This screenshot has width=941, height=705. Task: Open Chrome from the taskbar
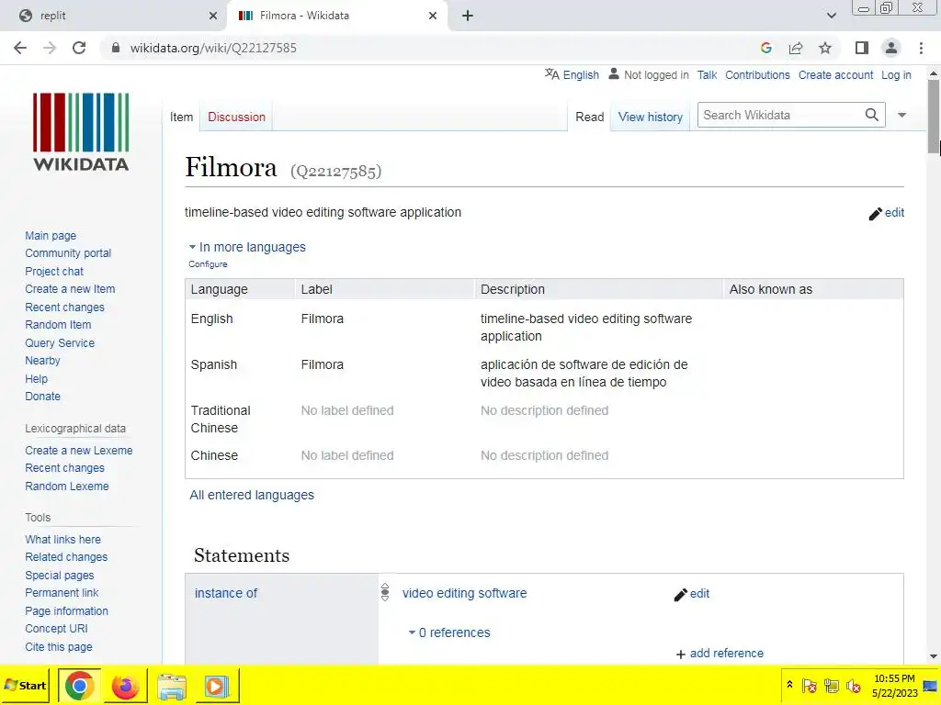pyautogui.click(x=79, y=685)
